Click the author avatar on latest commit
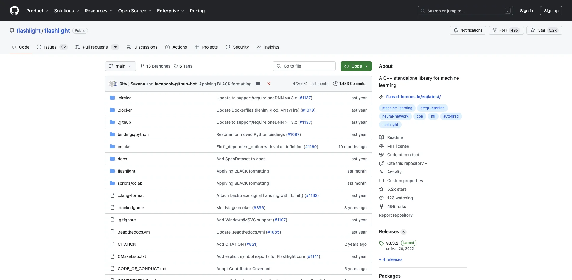This screenshot has height=280, width=572. click(112, 84)
